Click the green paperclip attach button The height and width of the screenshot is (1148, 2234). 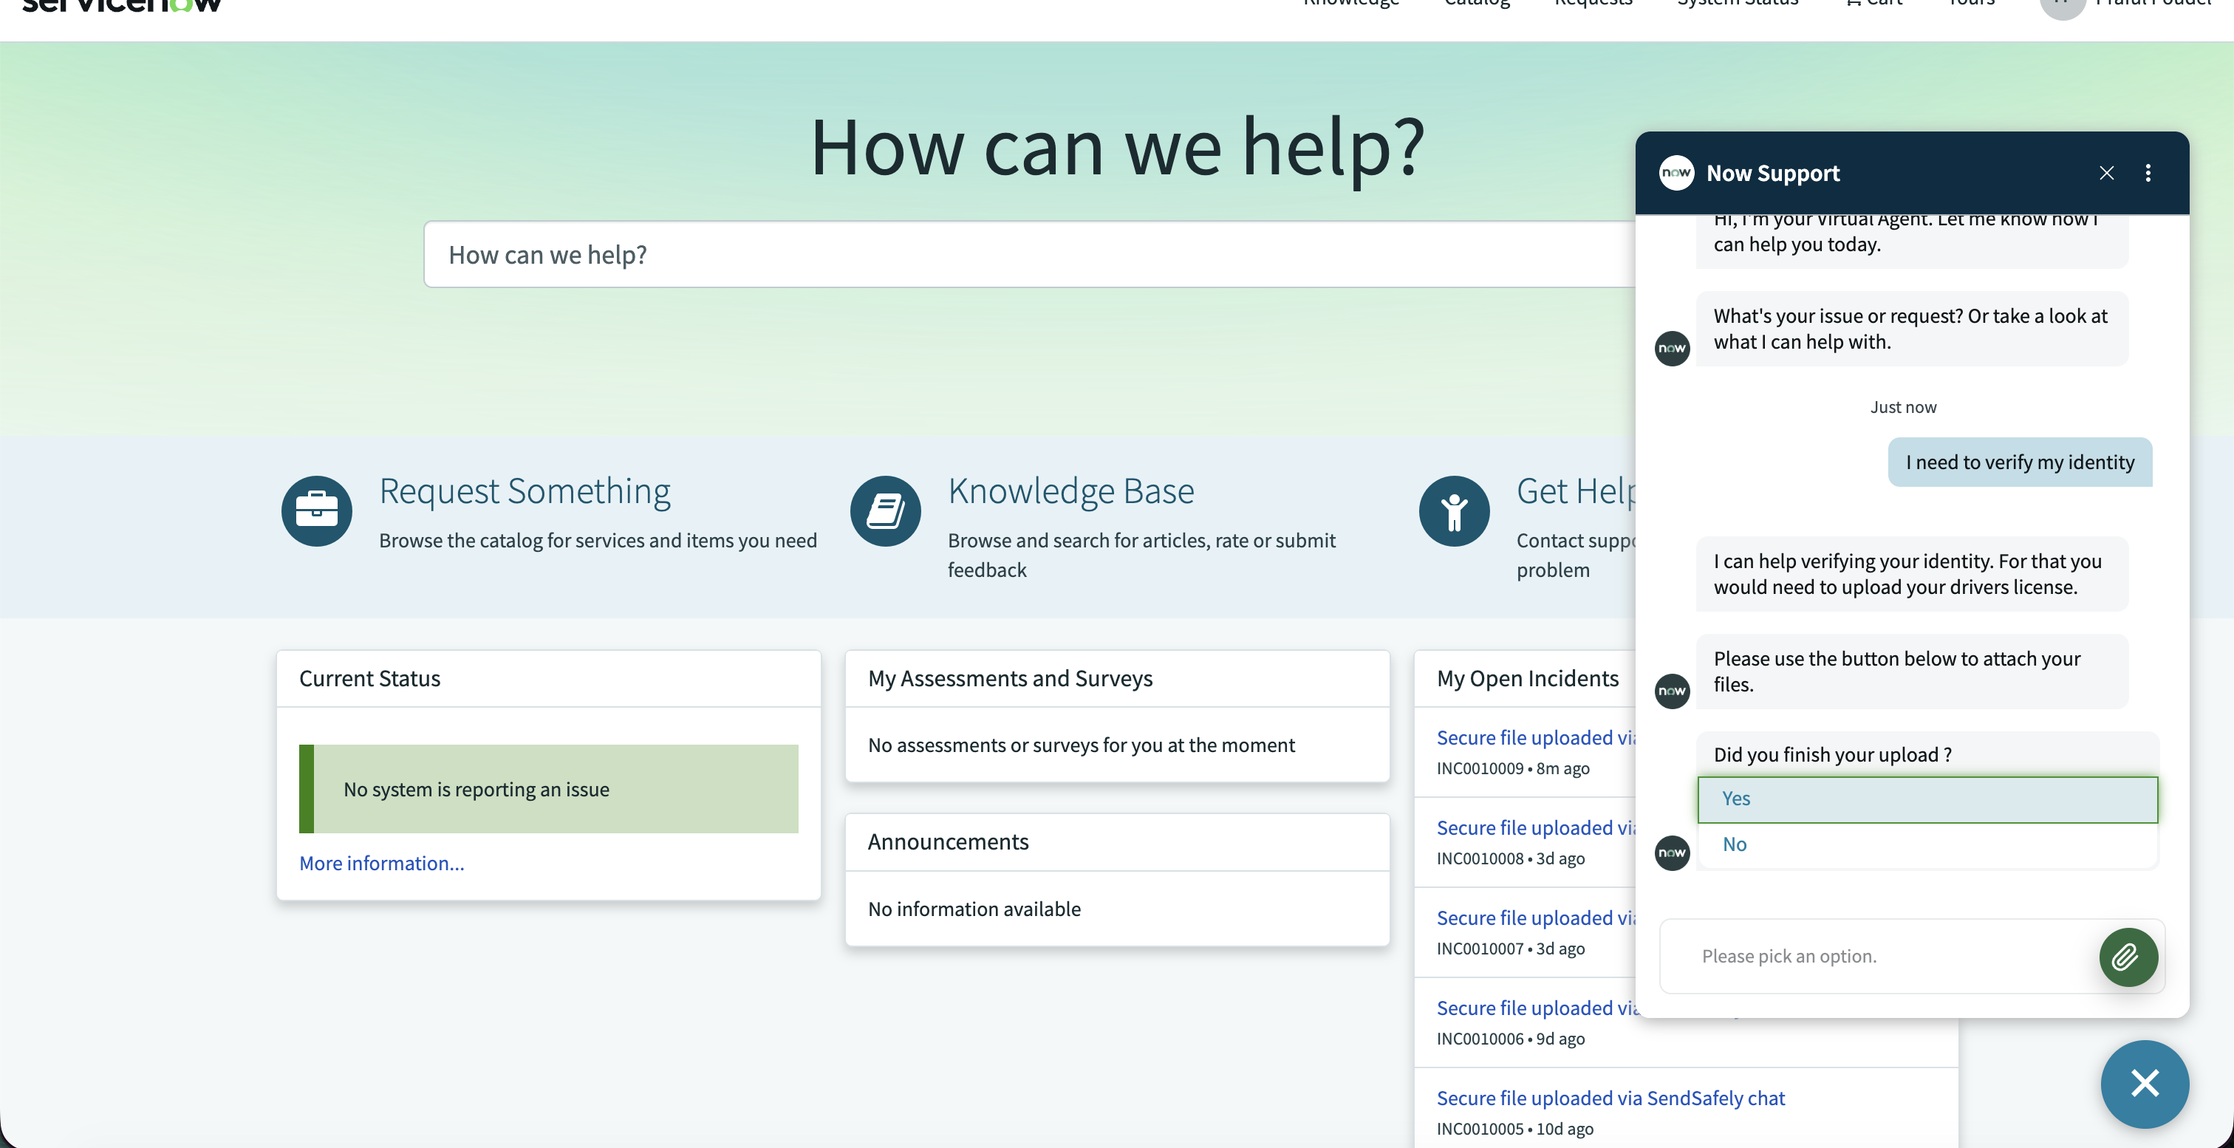pos(2128,957)
